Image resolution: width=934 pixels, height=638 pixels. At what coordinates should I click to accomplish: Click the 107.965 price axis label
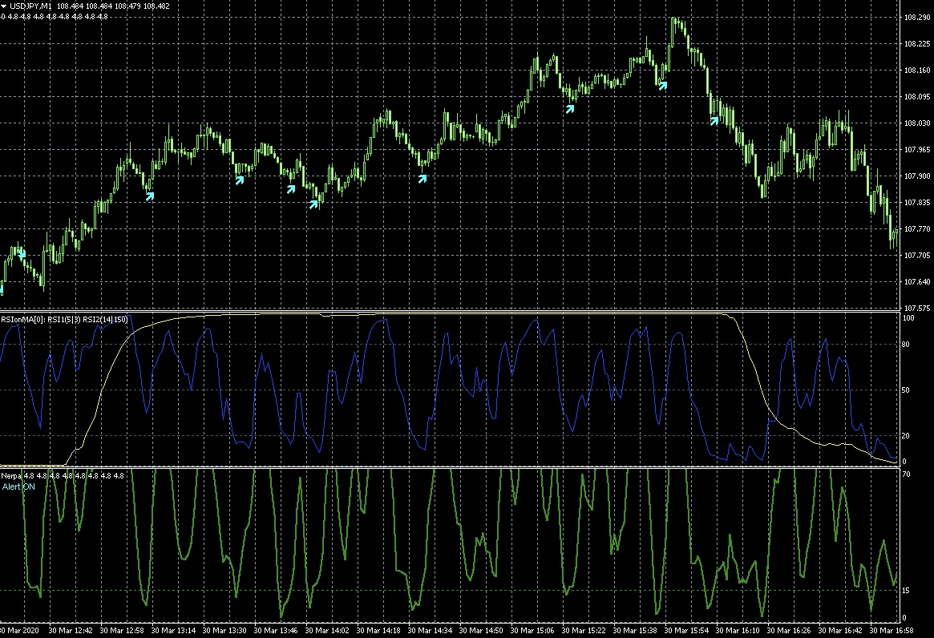[916, 150]
